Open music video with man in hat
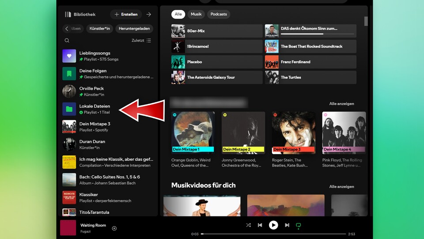This screenshot has width=424, height=239. pyautogui.click(x=202, y=205)
